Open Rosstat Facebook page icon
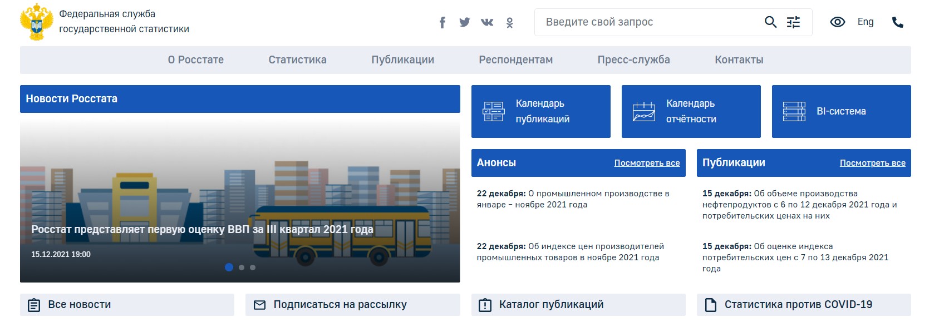This screenshot has height=322, width=944. coord(442,22)
